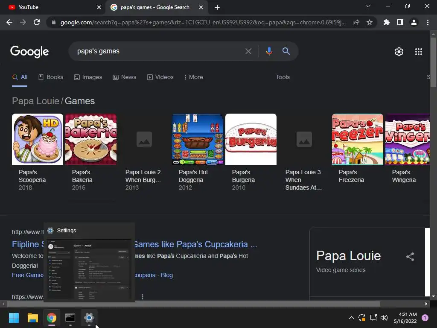Close the papa's games tab
This screenshot has height=328, width=437.
point(201,7)
